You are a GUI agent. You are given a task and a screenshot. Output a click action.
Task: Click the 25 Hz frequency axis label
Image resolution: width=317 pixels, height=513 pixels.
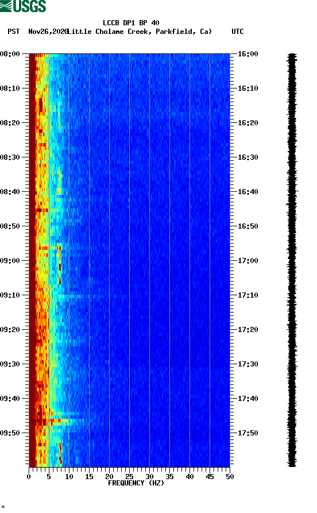(x=129, y=477)
